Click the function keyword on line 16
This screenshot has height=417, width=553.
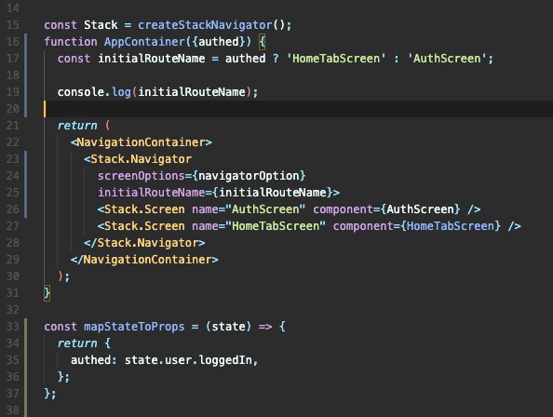point(71,42)
